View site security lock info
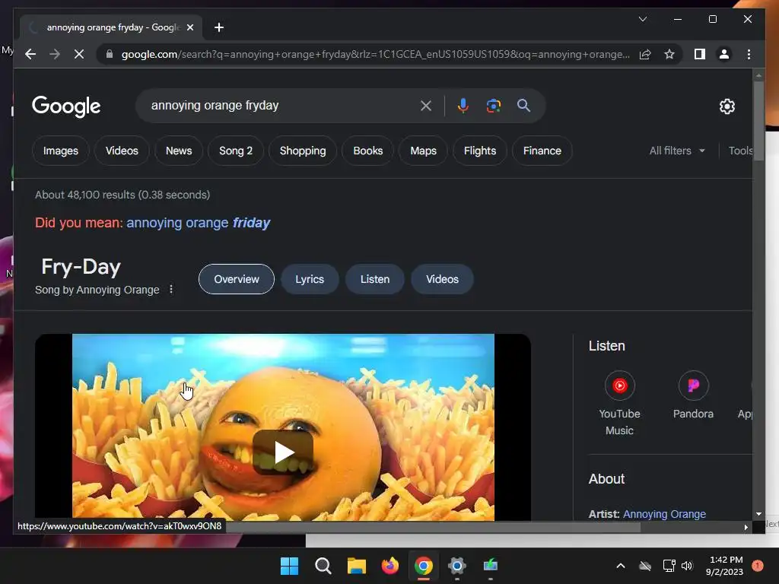The width and height of the screenshot is (779, 584). [110, 54]
